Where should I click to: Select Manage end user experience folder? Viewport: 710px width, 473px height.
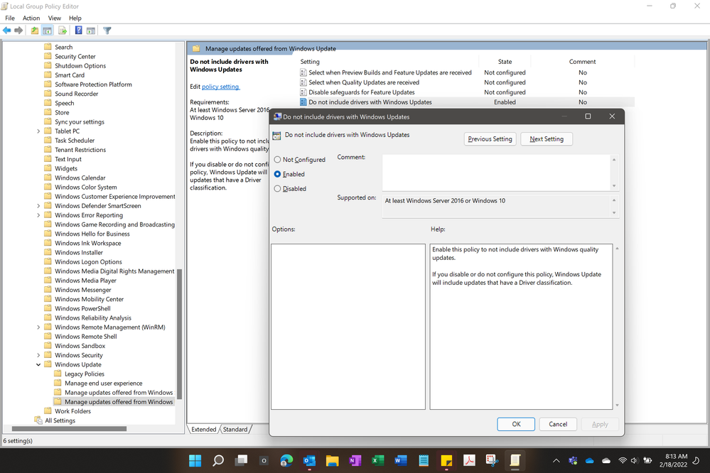103,384
